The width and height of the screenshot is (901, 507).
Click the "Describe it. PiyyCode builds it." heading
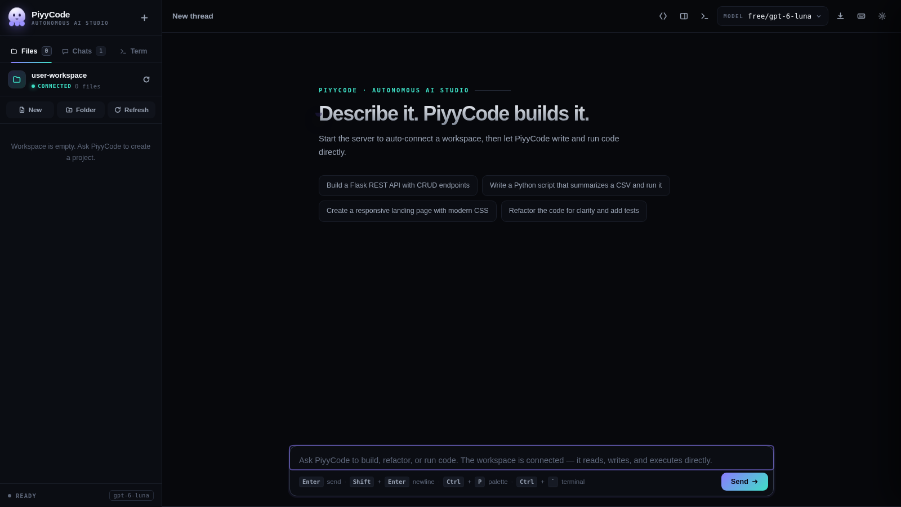point(454,114)
